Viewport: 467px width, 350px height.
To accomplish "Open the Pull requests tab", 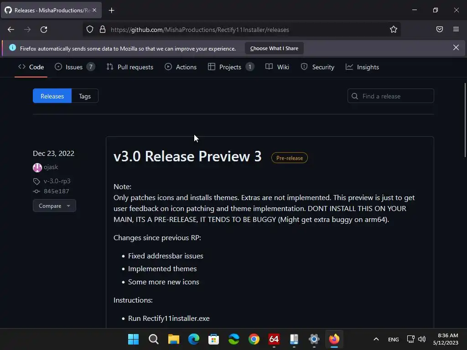I will pyautogui.click(x=130, y=67).
